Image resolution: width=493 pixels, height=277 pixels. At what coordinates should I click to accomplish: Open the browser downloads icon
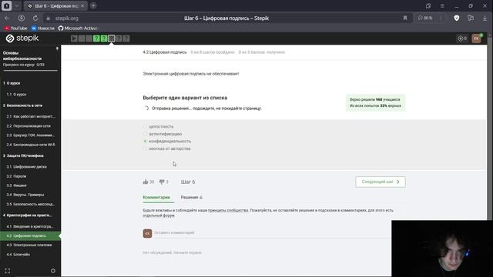coord(485,18)
